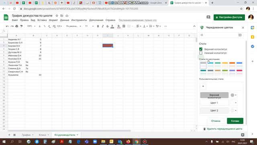
Task: Open the comment history
Action: (x=208, y=17)
